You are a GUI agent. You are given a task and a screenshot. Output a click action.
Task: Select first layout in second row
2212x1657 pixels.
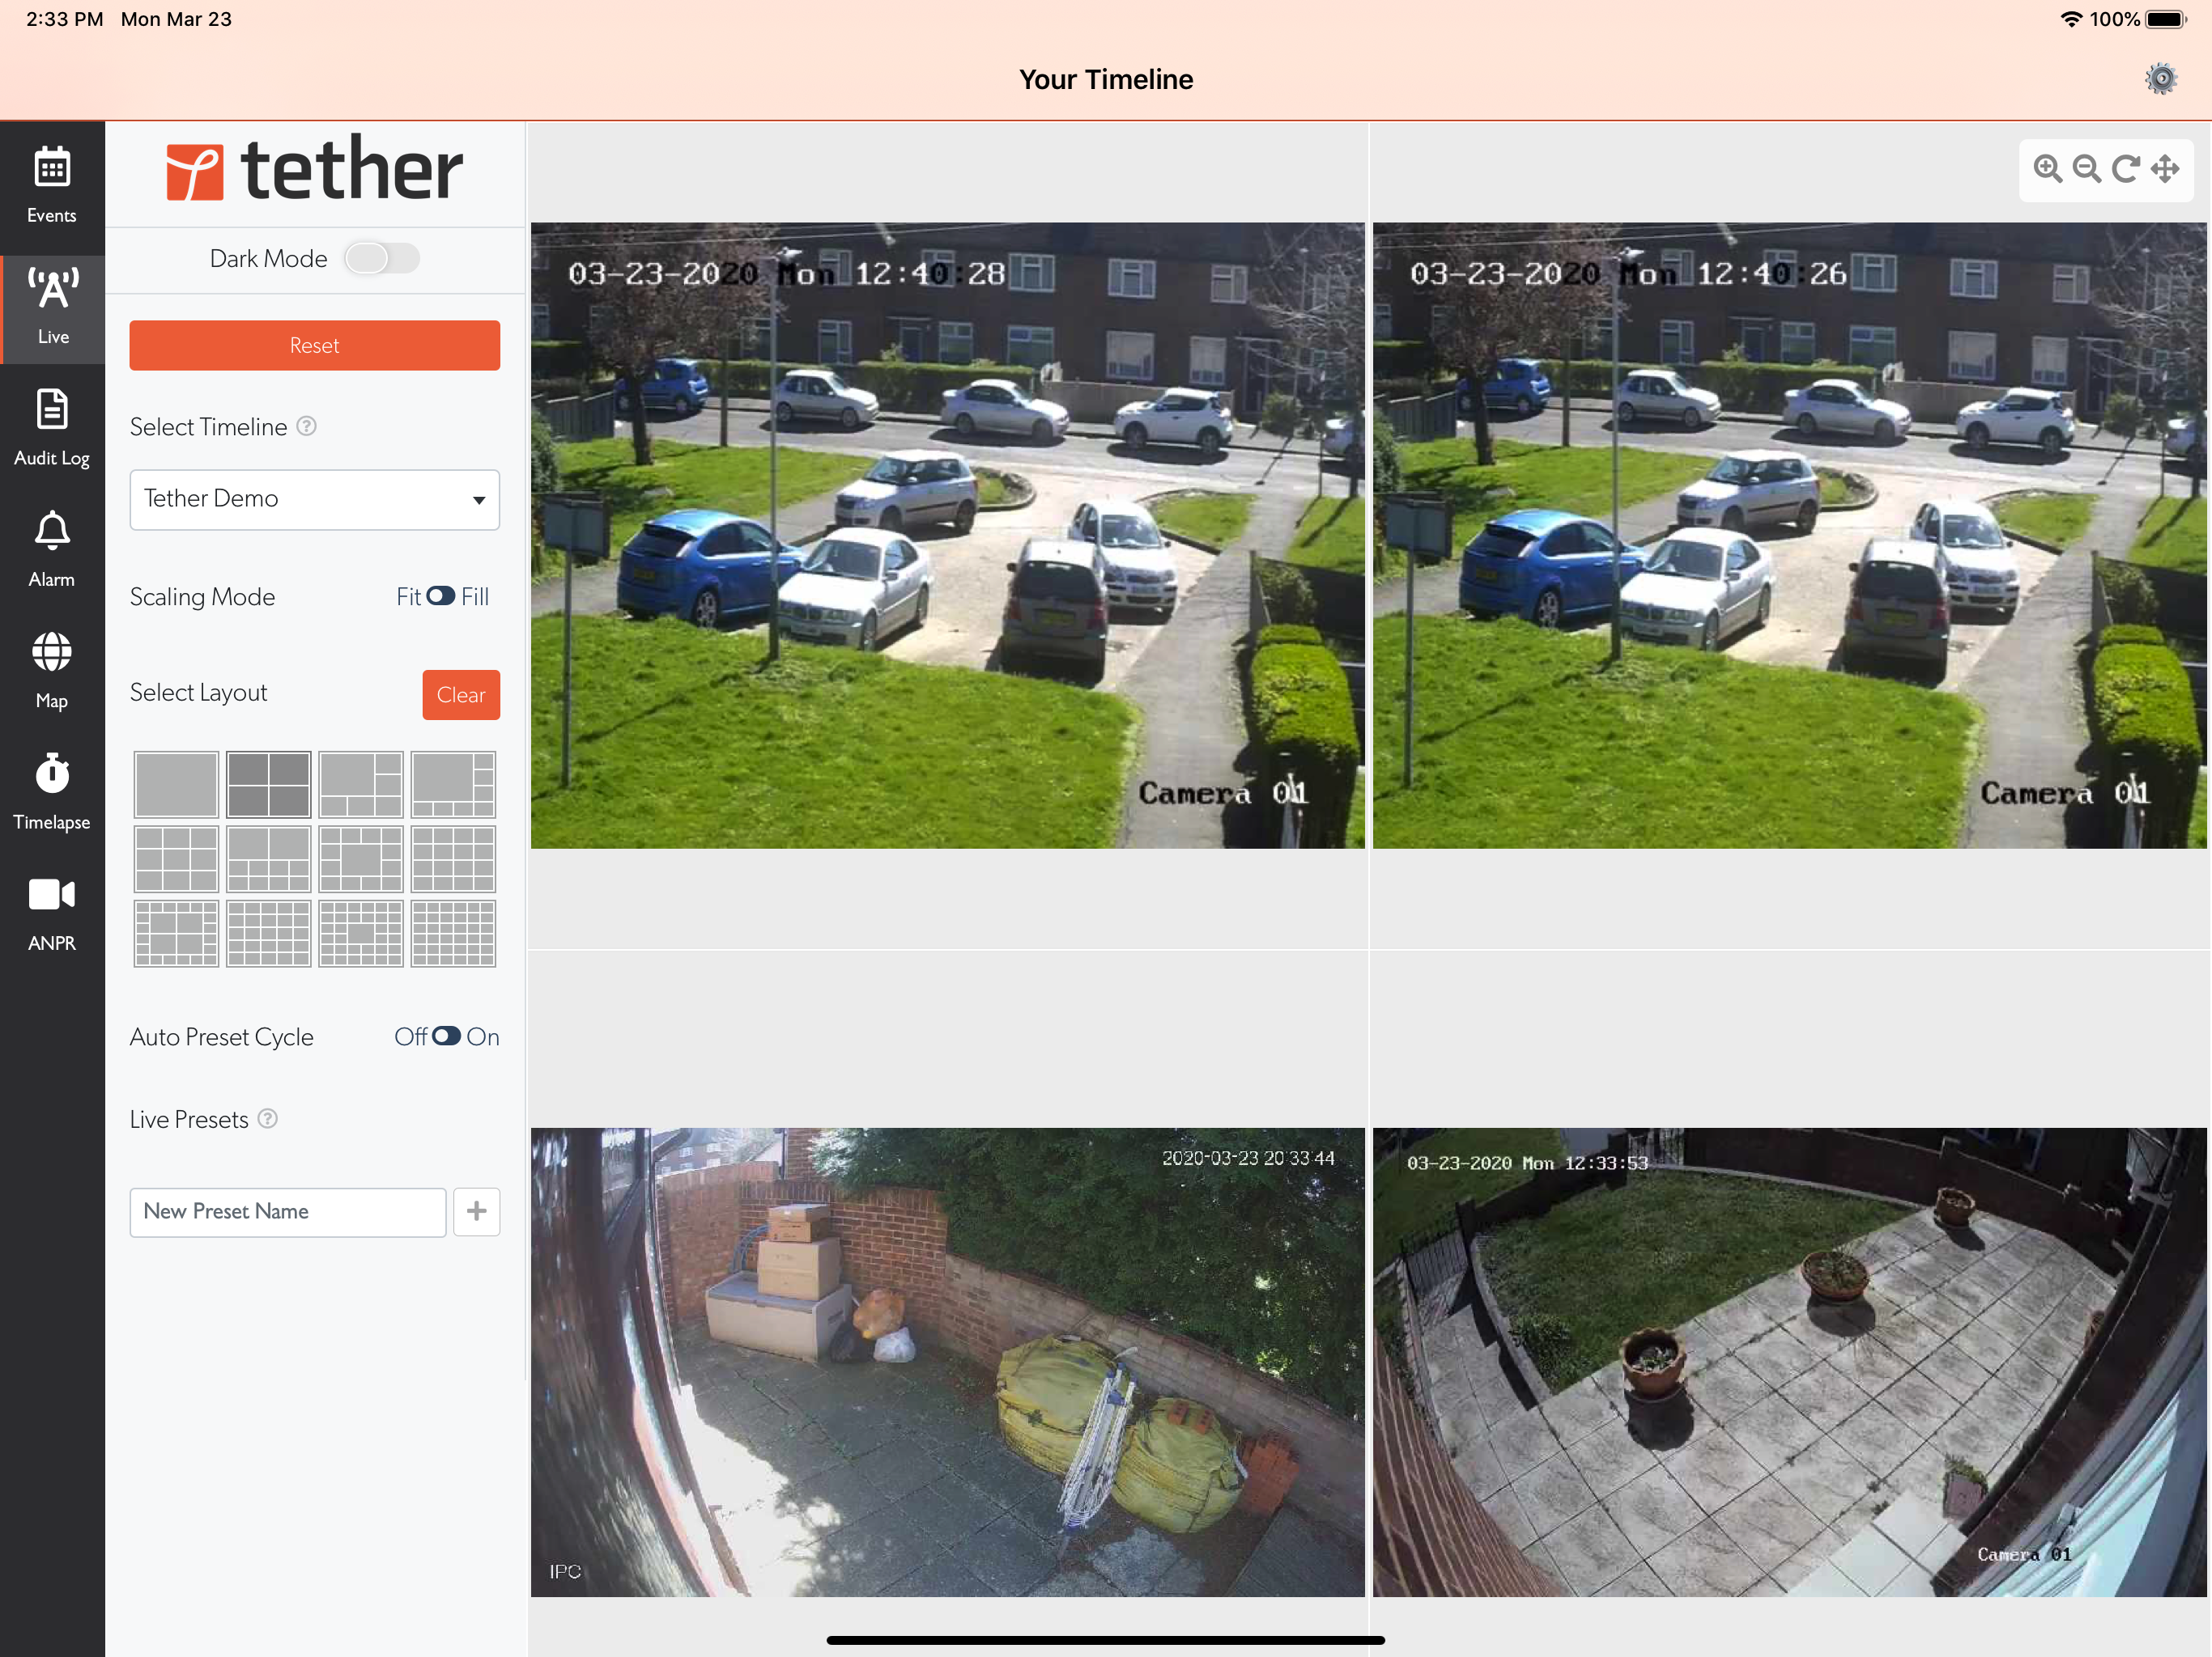pyautogui.click(x=176, y=858)
